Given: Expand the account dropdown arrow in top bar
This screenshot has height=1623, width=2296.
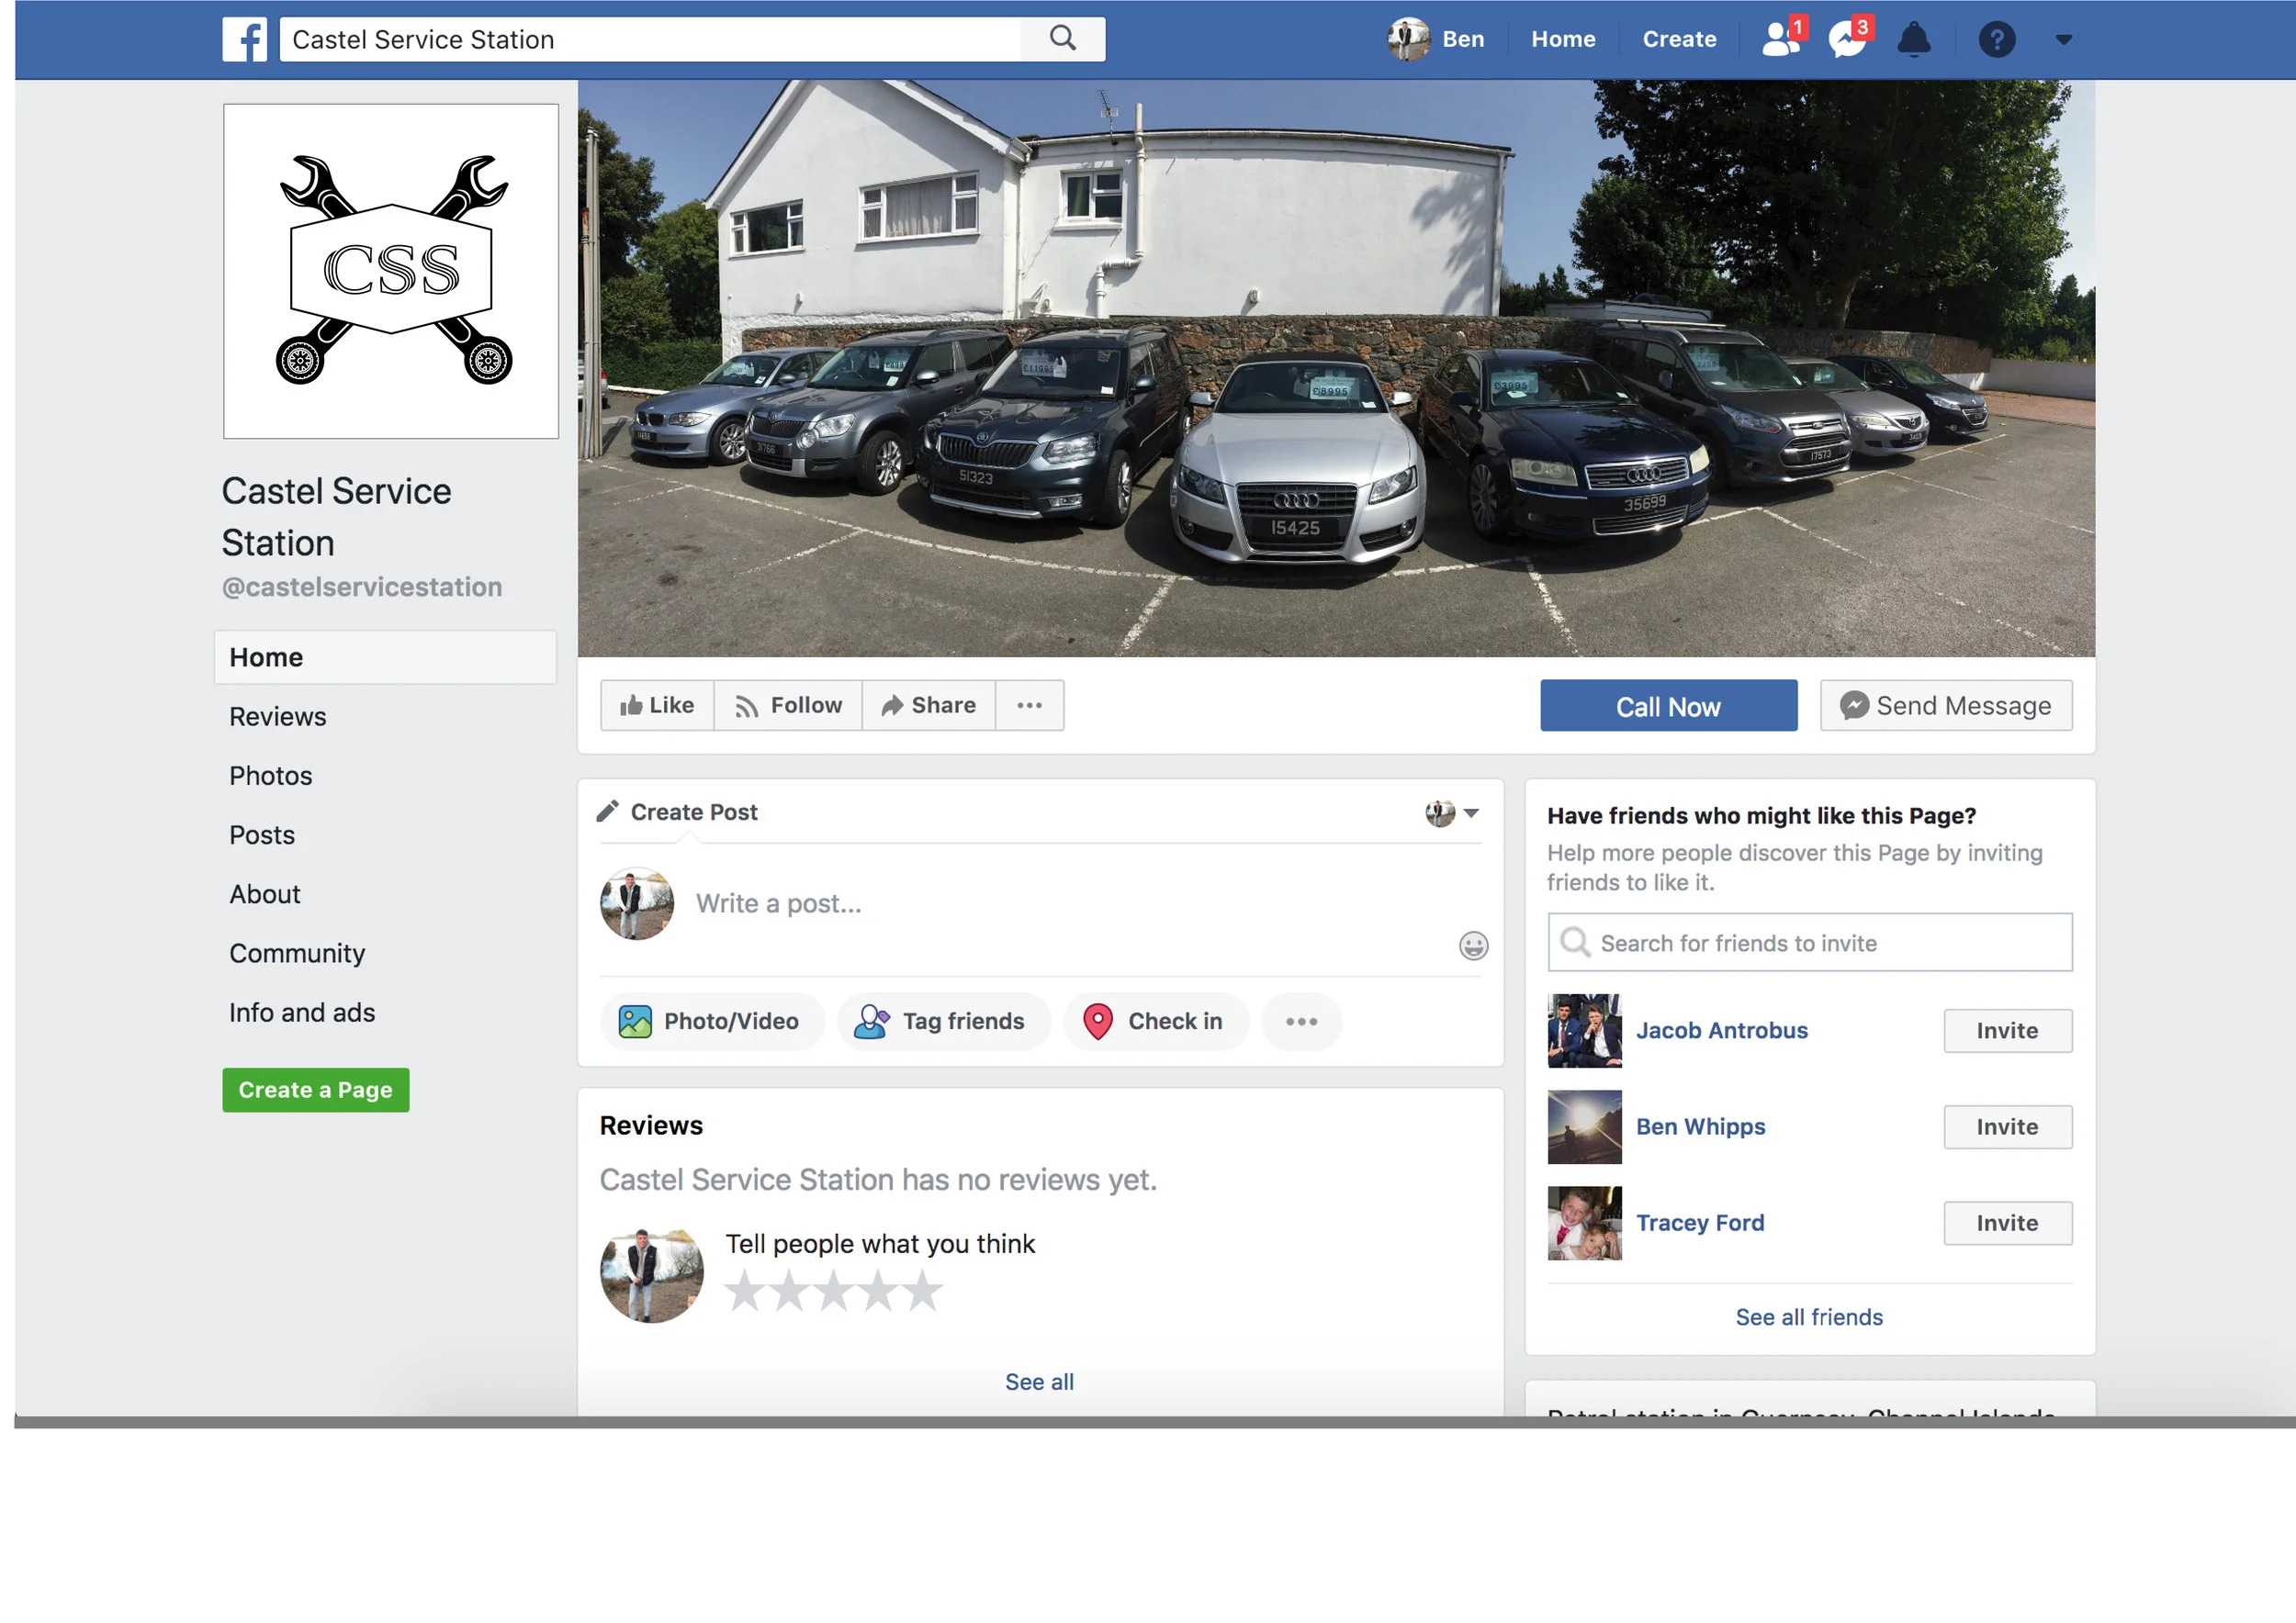Looking at the screenshot, I should pyautogui.click(x=2063, y=40).
